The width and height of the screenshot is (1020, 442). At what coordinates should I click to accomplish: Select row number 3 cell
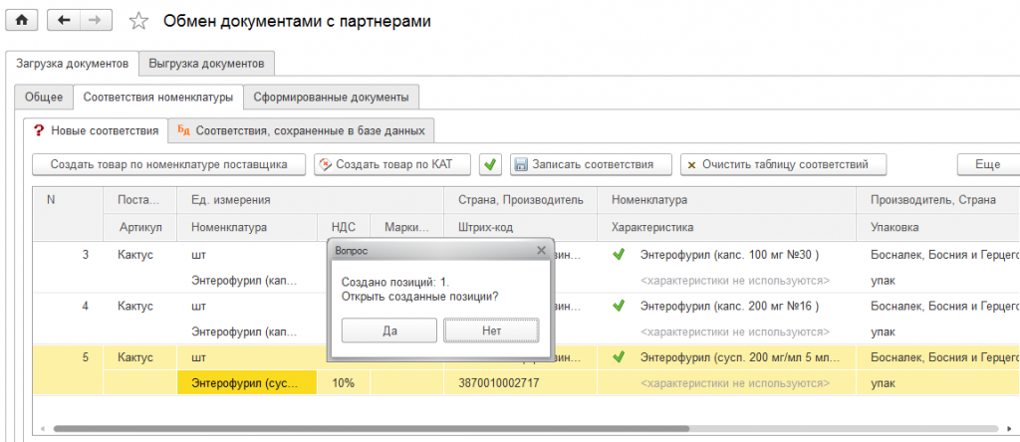[69, 255]
